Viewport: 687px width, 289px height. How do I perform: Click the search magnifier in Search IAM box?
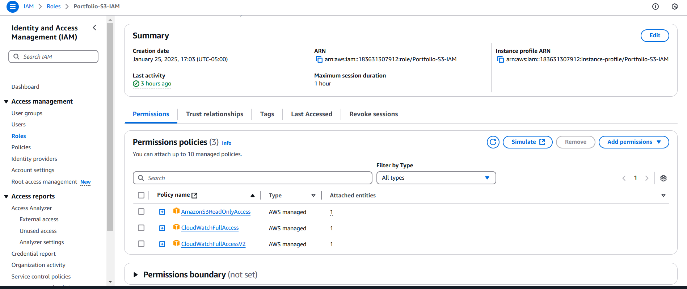[16, 56]
